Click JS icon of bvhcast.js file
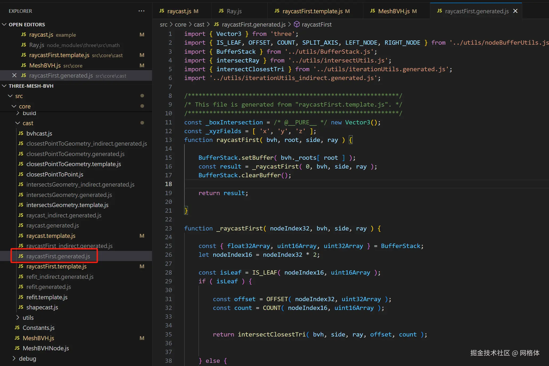This screenshot has height=366, width=549. click(x=21, y=133)
